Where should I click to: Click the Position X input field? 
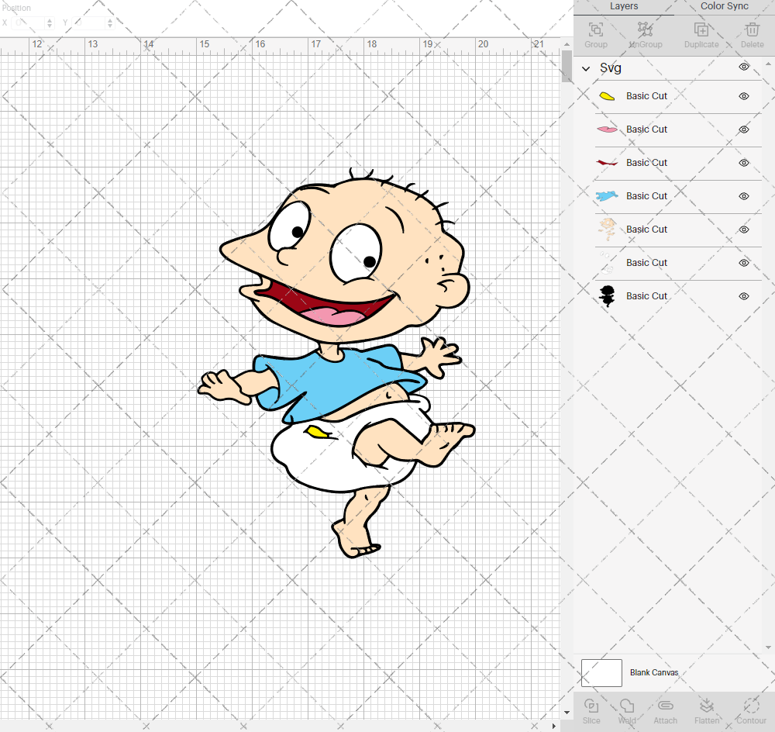(x=28, y=22)
